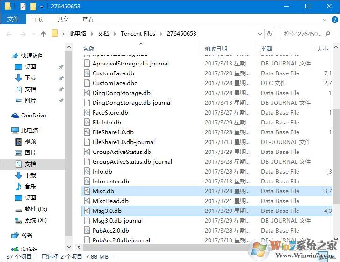Select ApprovalStorage.db-journal file name
The image size is (340, 262).
pyautogui.click(x=130, y=63)
